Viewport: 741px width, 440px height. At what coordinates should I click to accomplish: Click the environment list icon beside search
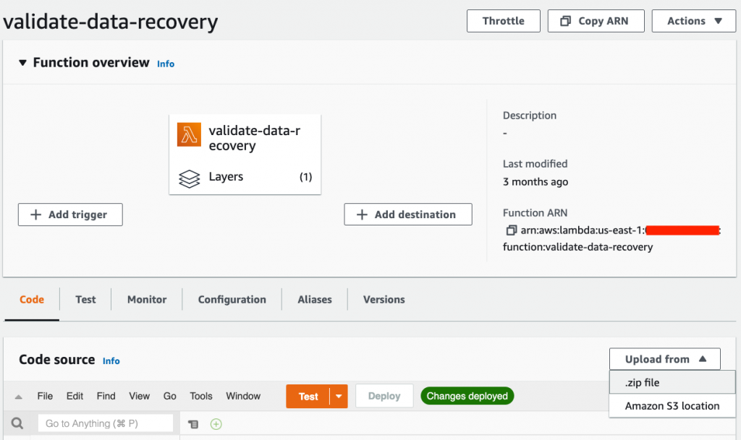point(192,423)
